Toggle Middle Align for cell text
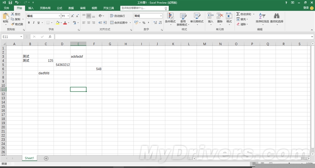Screen dimensions: 315x168 tap(89, 16)
